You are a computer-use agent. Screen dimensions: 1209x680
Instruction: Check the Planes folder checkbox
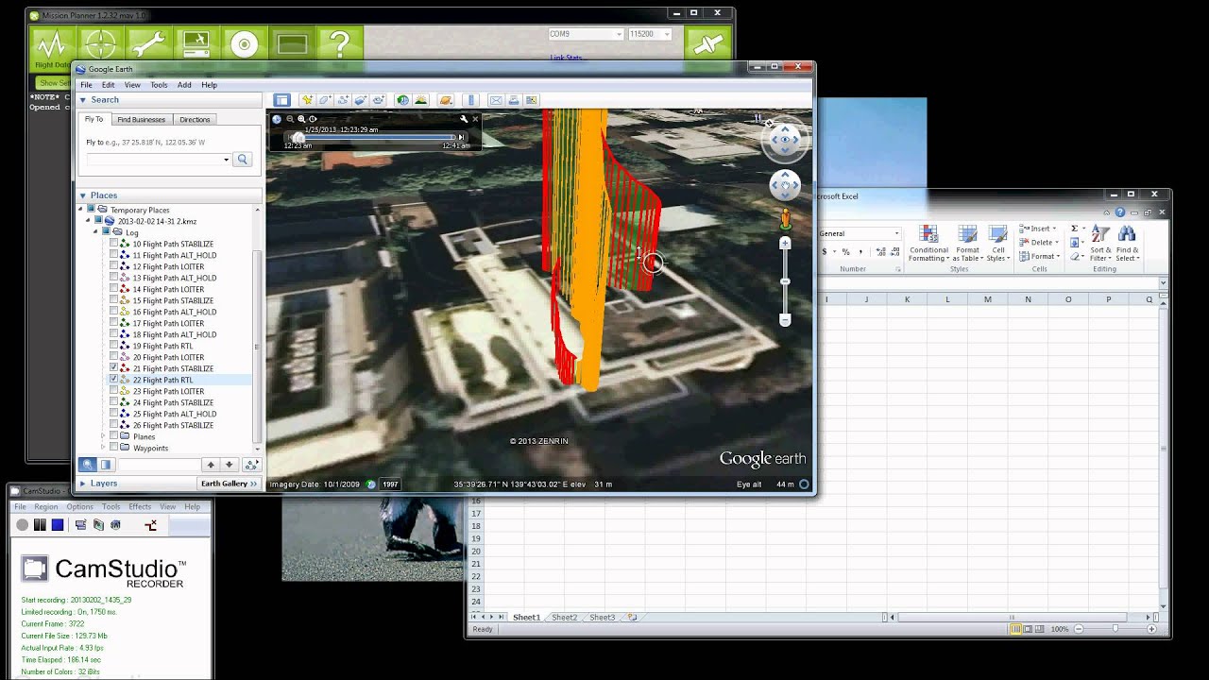[114, 436]
